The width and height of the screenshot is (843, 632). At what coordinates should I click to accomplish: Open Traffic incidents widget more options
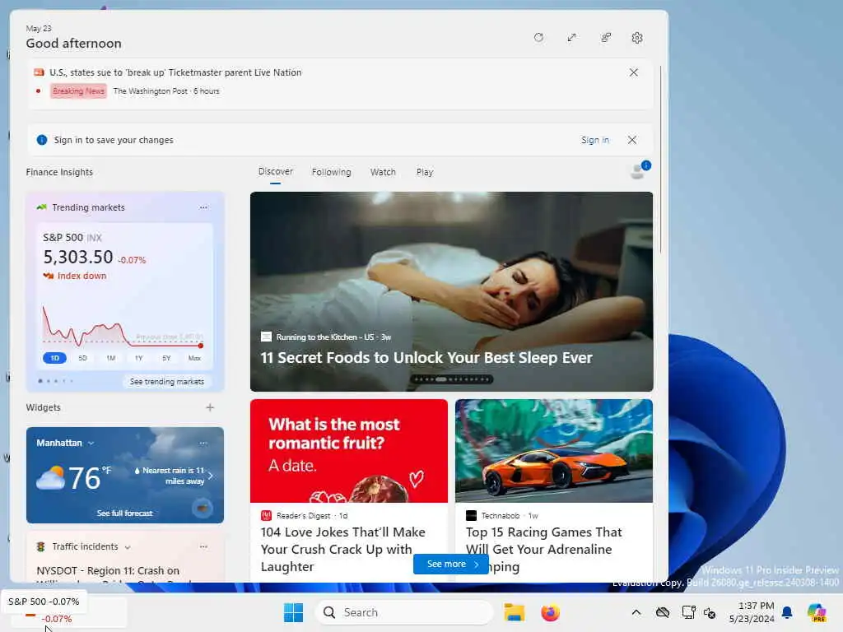click(x=203, y=546)
